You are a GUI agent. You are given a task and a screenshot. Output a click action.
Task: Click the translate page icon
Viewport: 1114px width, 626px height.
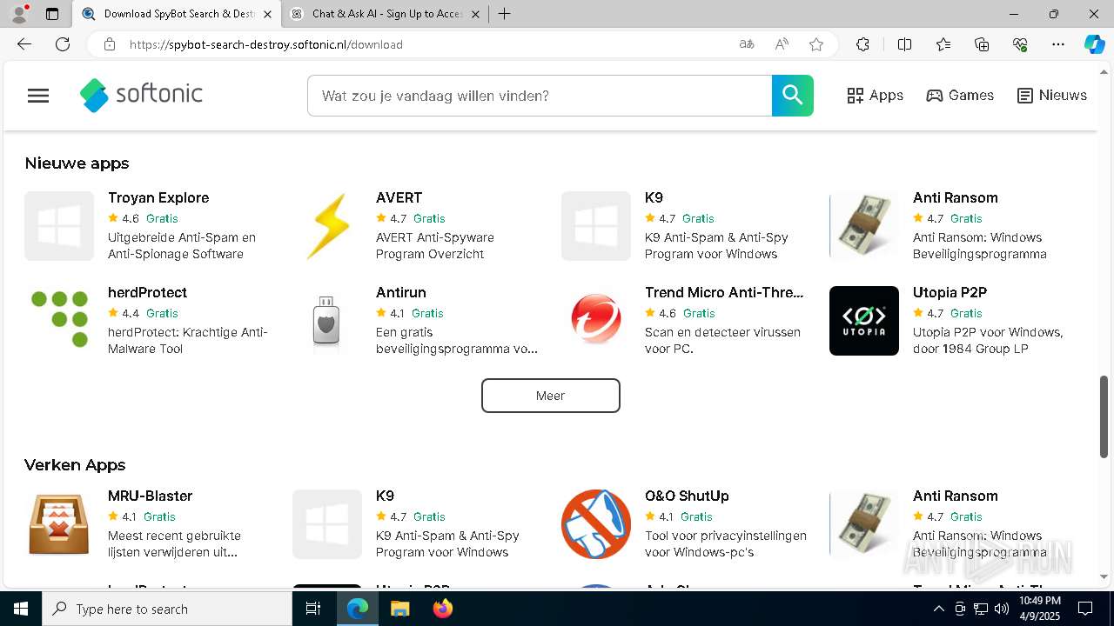[747, 44]
